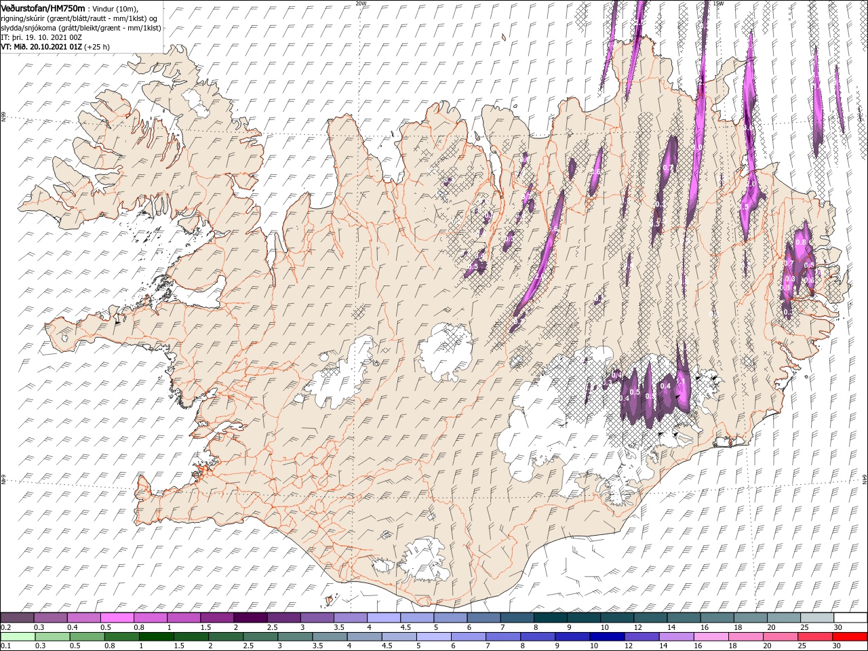868x651 pixels.
Task: Pick the snow legend swatch between 7 and 8
Action: (517, 617)
